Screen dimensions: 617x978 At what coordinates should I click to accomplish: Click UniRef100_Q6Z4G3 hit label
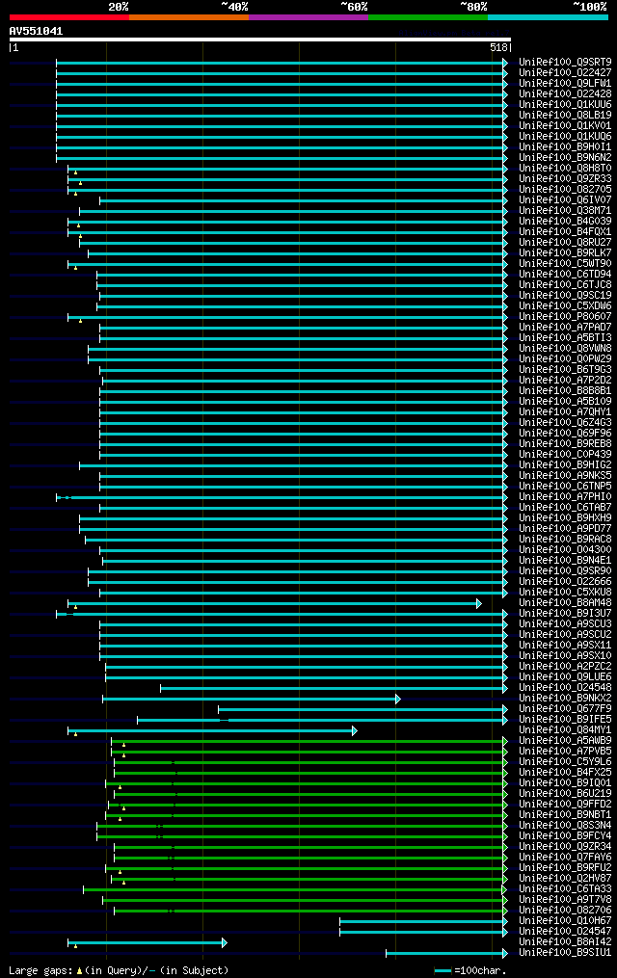(565, 423)
